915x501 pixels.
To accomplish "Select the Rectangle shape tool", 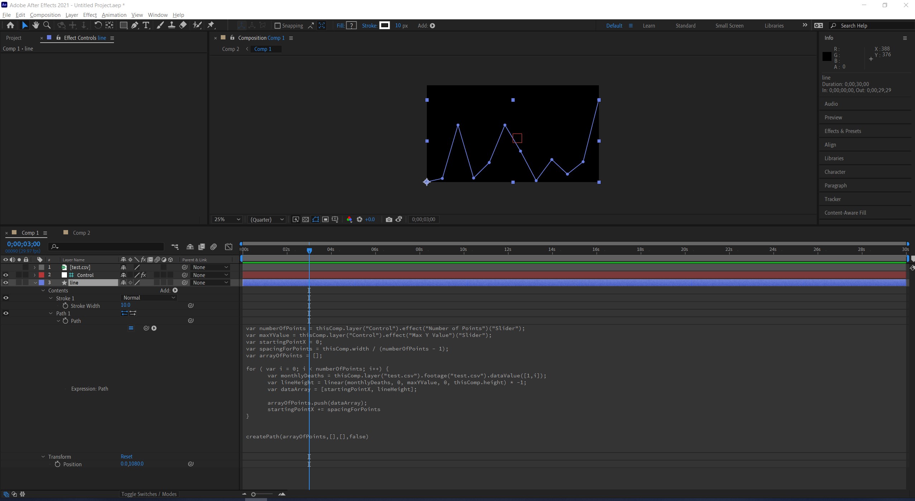I will point(123,25).
